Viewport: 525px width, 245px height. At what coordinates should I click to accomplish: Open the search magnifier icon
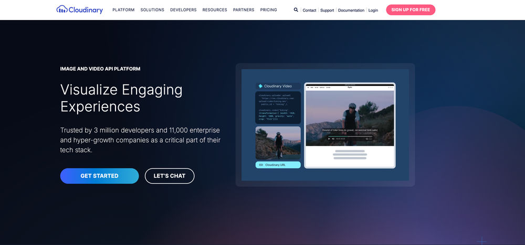[x=296, y=10]
